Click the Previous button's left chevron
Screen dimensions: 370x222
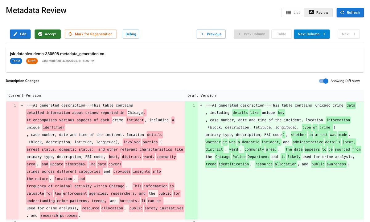pyautogui.click(x=203, y=34)
